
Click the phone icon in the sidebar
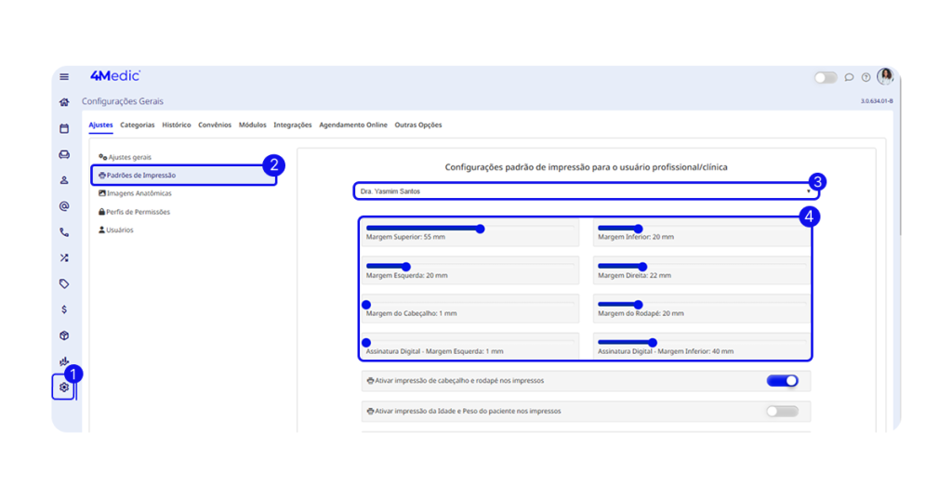click(x=64, y=232)
